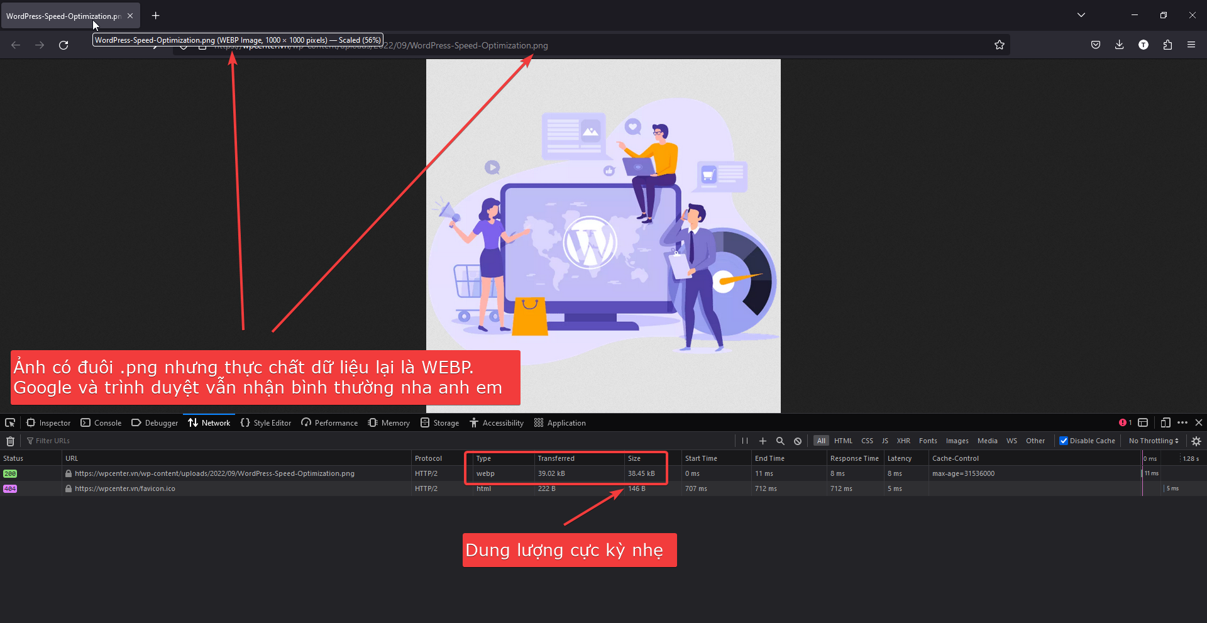This screenshot has width=1207, height=623.
Task: Open network settings gear menu
Action: (1196, 441)
